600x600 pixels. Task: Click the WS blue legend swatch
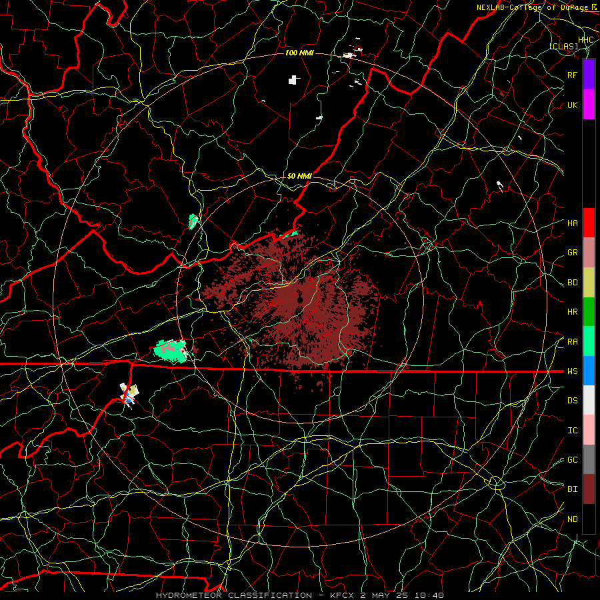coord(589,371)
